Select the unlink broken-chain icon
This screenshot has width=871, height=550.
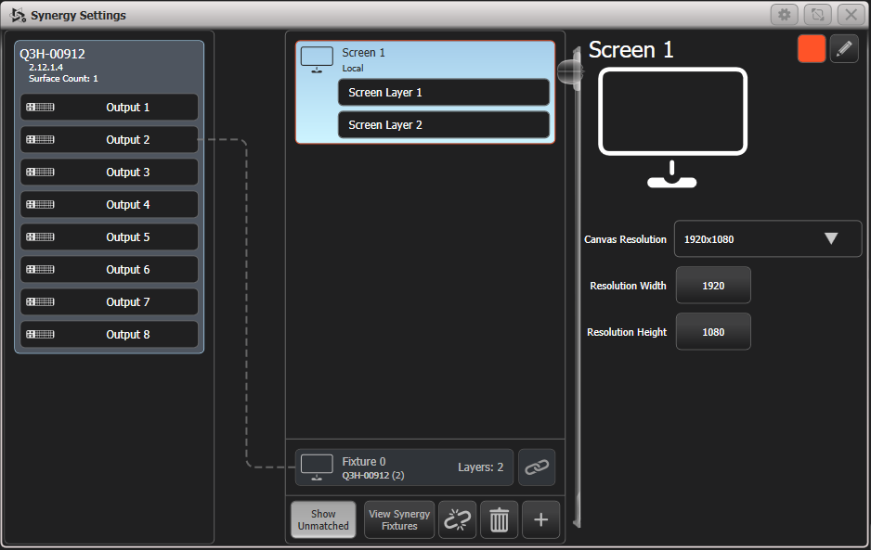pyautogui.click(x=457, y=519)
